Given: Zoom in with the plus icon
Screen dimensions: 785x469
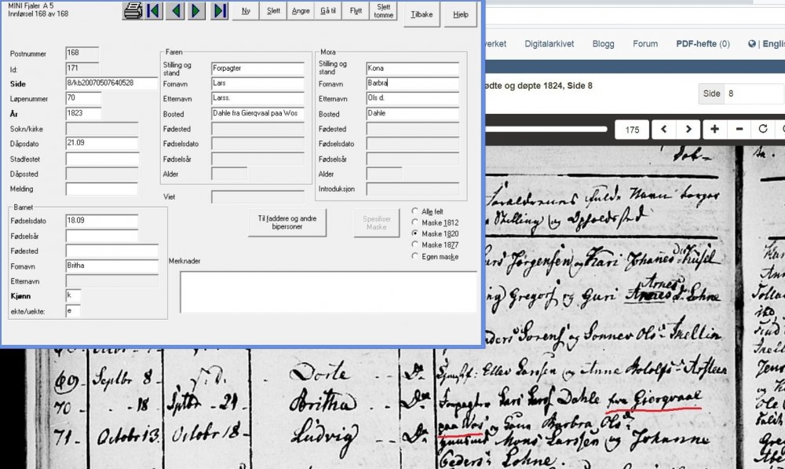Looking at the screenshot, I should tap(714, 130).
